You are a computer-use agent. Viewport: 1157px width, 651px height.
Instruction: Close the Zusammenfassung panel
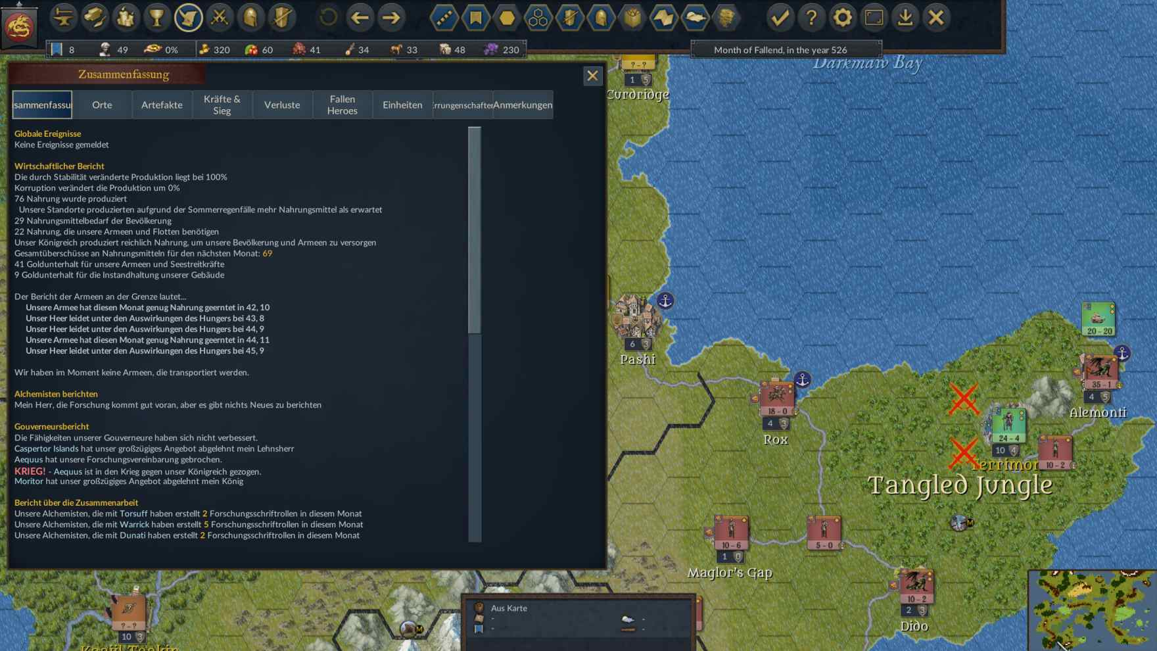coord(592,76)
